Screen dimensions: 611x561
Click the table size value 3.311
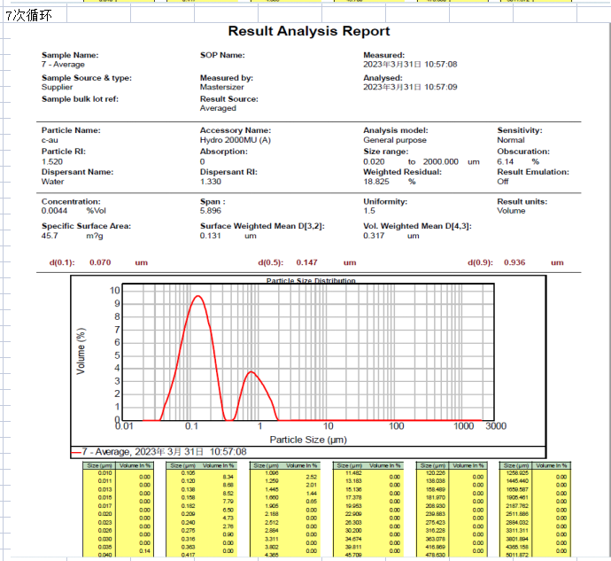(x=272, y=539)
